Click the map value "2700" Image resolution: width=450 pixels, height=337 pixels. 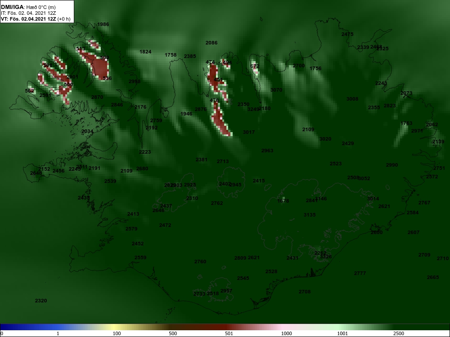click(x=298, y=66)
